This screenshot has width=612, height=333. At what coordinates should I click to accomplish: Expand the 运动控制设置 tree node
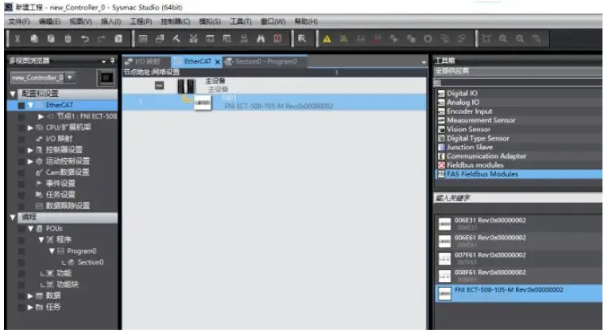30,161
